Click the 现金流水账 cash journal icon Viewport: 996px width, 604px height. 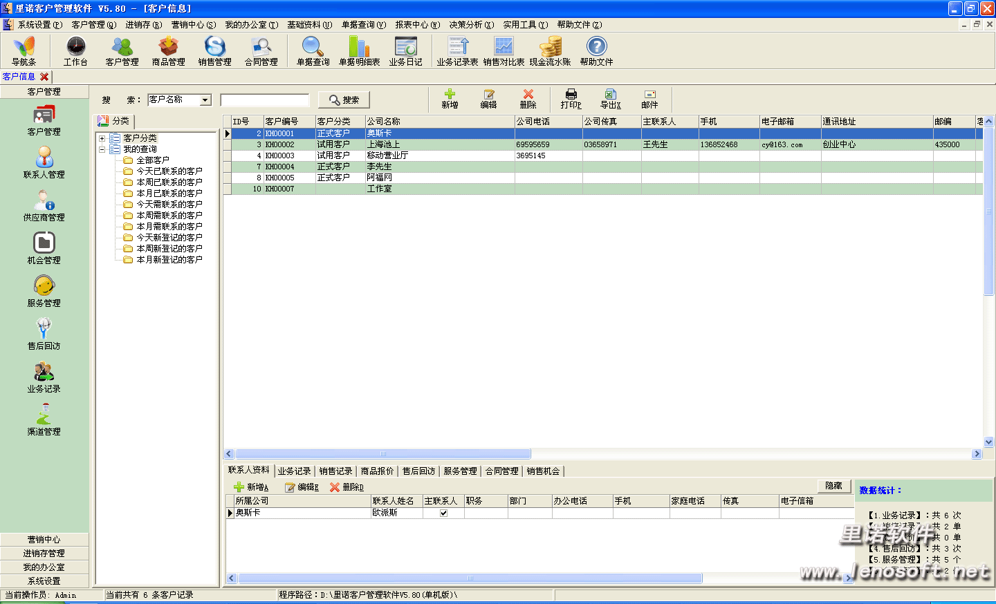coord(550,50)
